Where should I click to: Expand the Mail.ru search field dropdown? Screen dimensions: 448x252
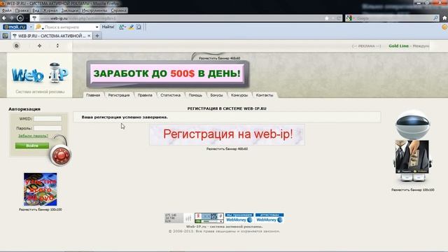click(x=97, y=27)
